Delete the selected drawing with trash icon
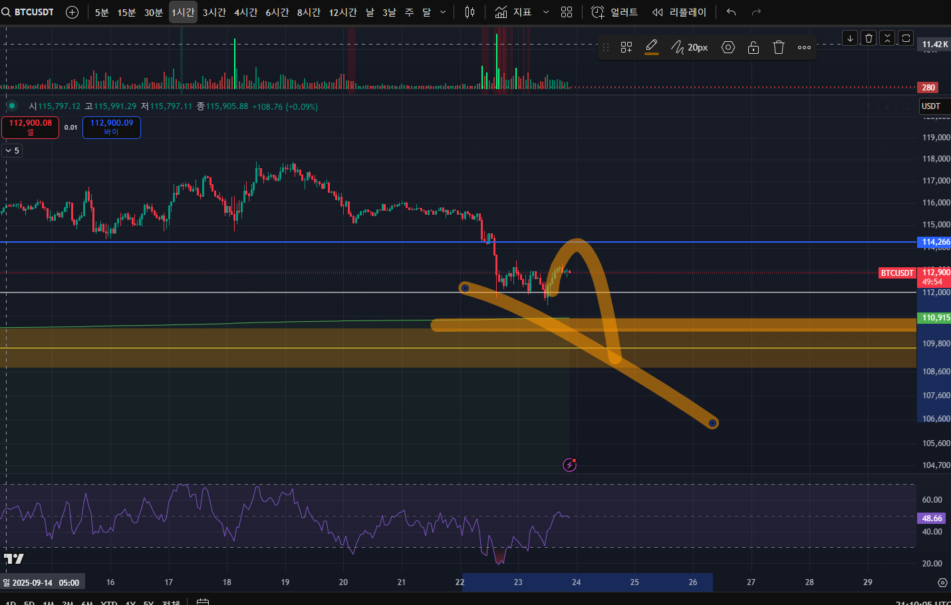951x605 pixels. pos(779,47)
